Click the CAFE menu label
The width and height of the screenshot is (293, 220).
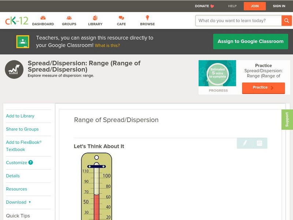coord(121,24)
